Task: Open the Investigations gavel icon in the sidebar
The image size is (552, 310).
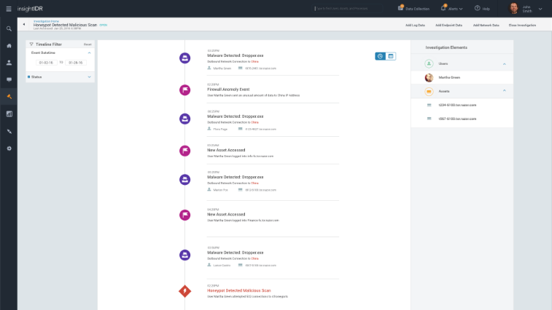Action: pyautogui.click(x=9, y=97)
